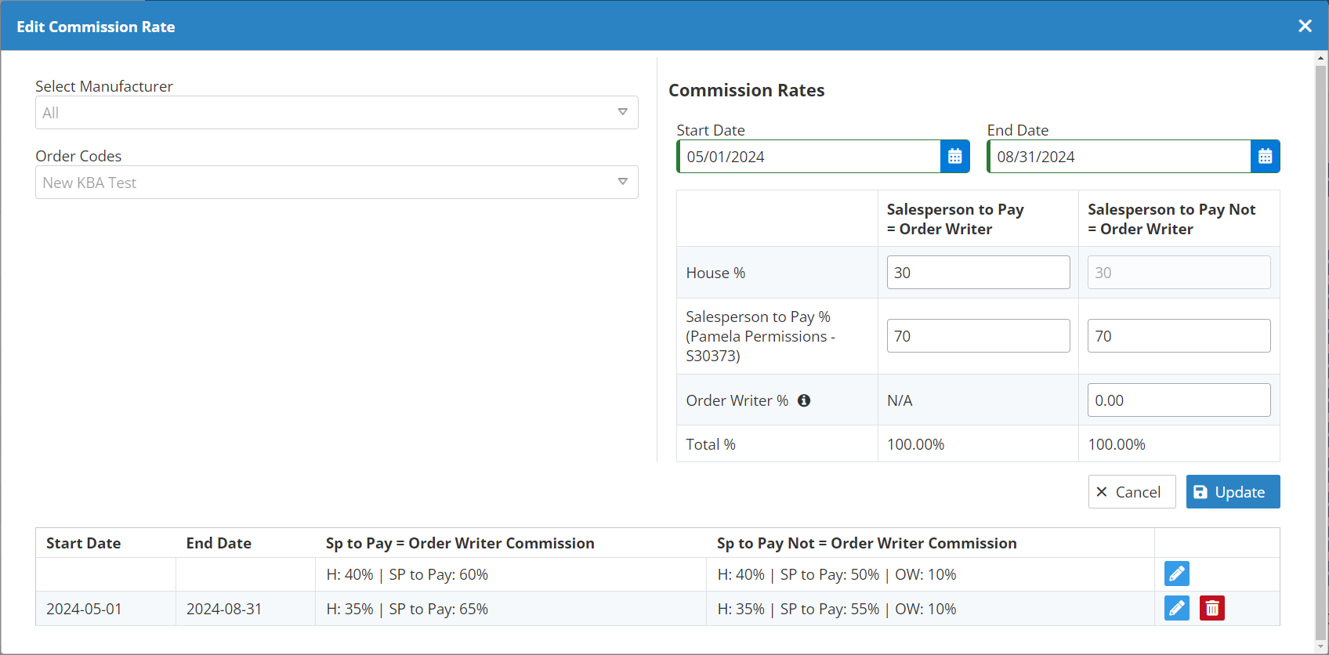Image resolution: width=1329 pixels, height=655 pixels.
Task: Click the vertical scrollbar track
Action: pos(1321,353)
